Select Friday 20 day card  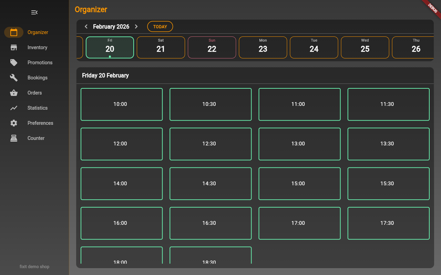click(x=110, y=47)
